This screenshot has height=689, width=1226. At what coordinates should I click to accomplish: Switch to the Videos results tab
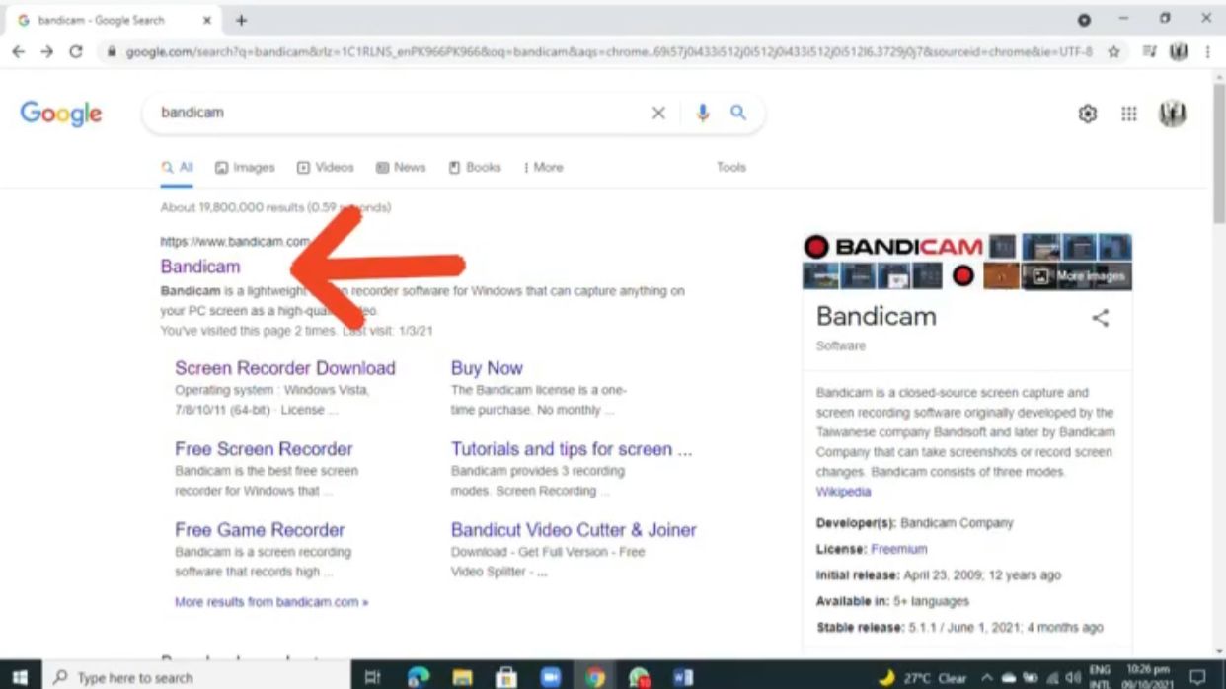(x=325, y=168)
